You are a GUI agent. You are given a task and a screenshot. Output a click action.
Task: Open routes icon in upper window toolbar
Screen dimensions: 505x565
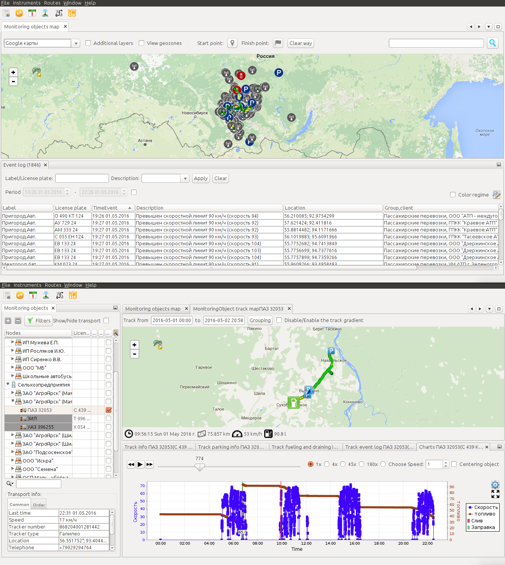click(x=59, y=13)
